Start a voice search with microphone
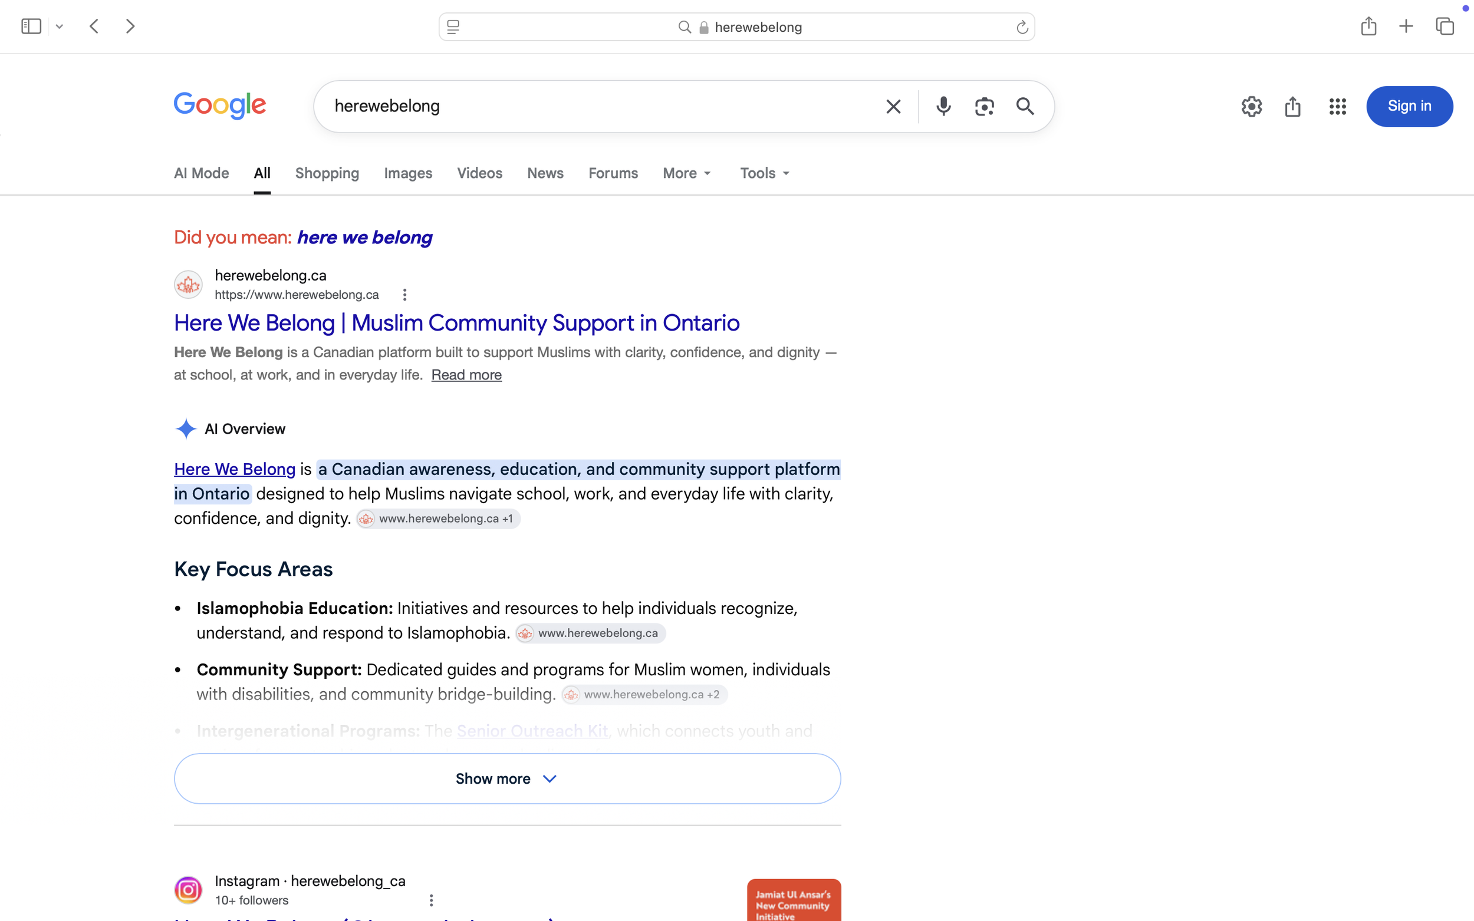The width and height of the screenshot is (1474, 921). pos(943,107)
